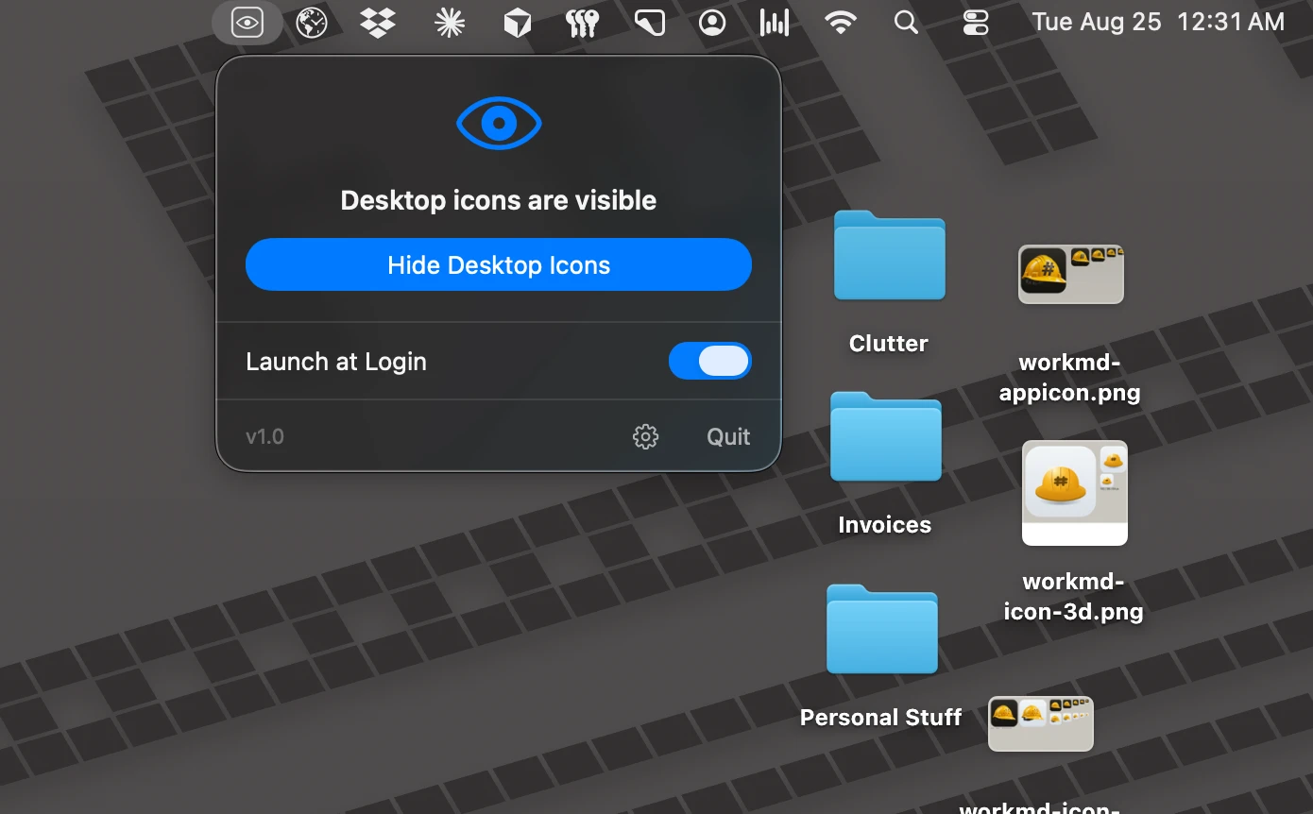Click the user account menu bar icon
Image resolution: width=1313 pixels, height=814 pixels.
(x=712, y=23)
